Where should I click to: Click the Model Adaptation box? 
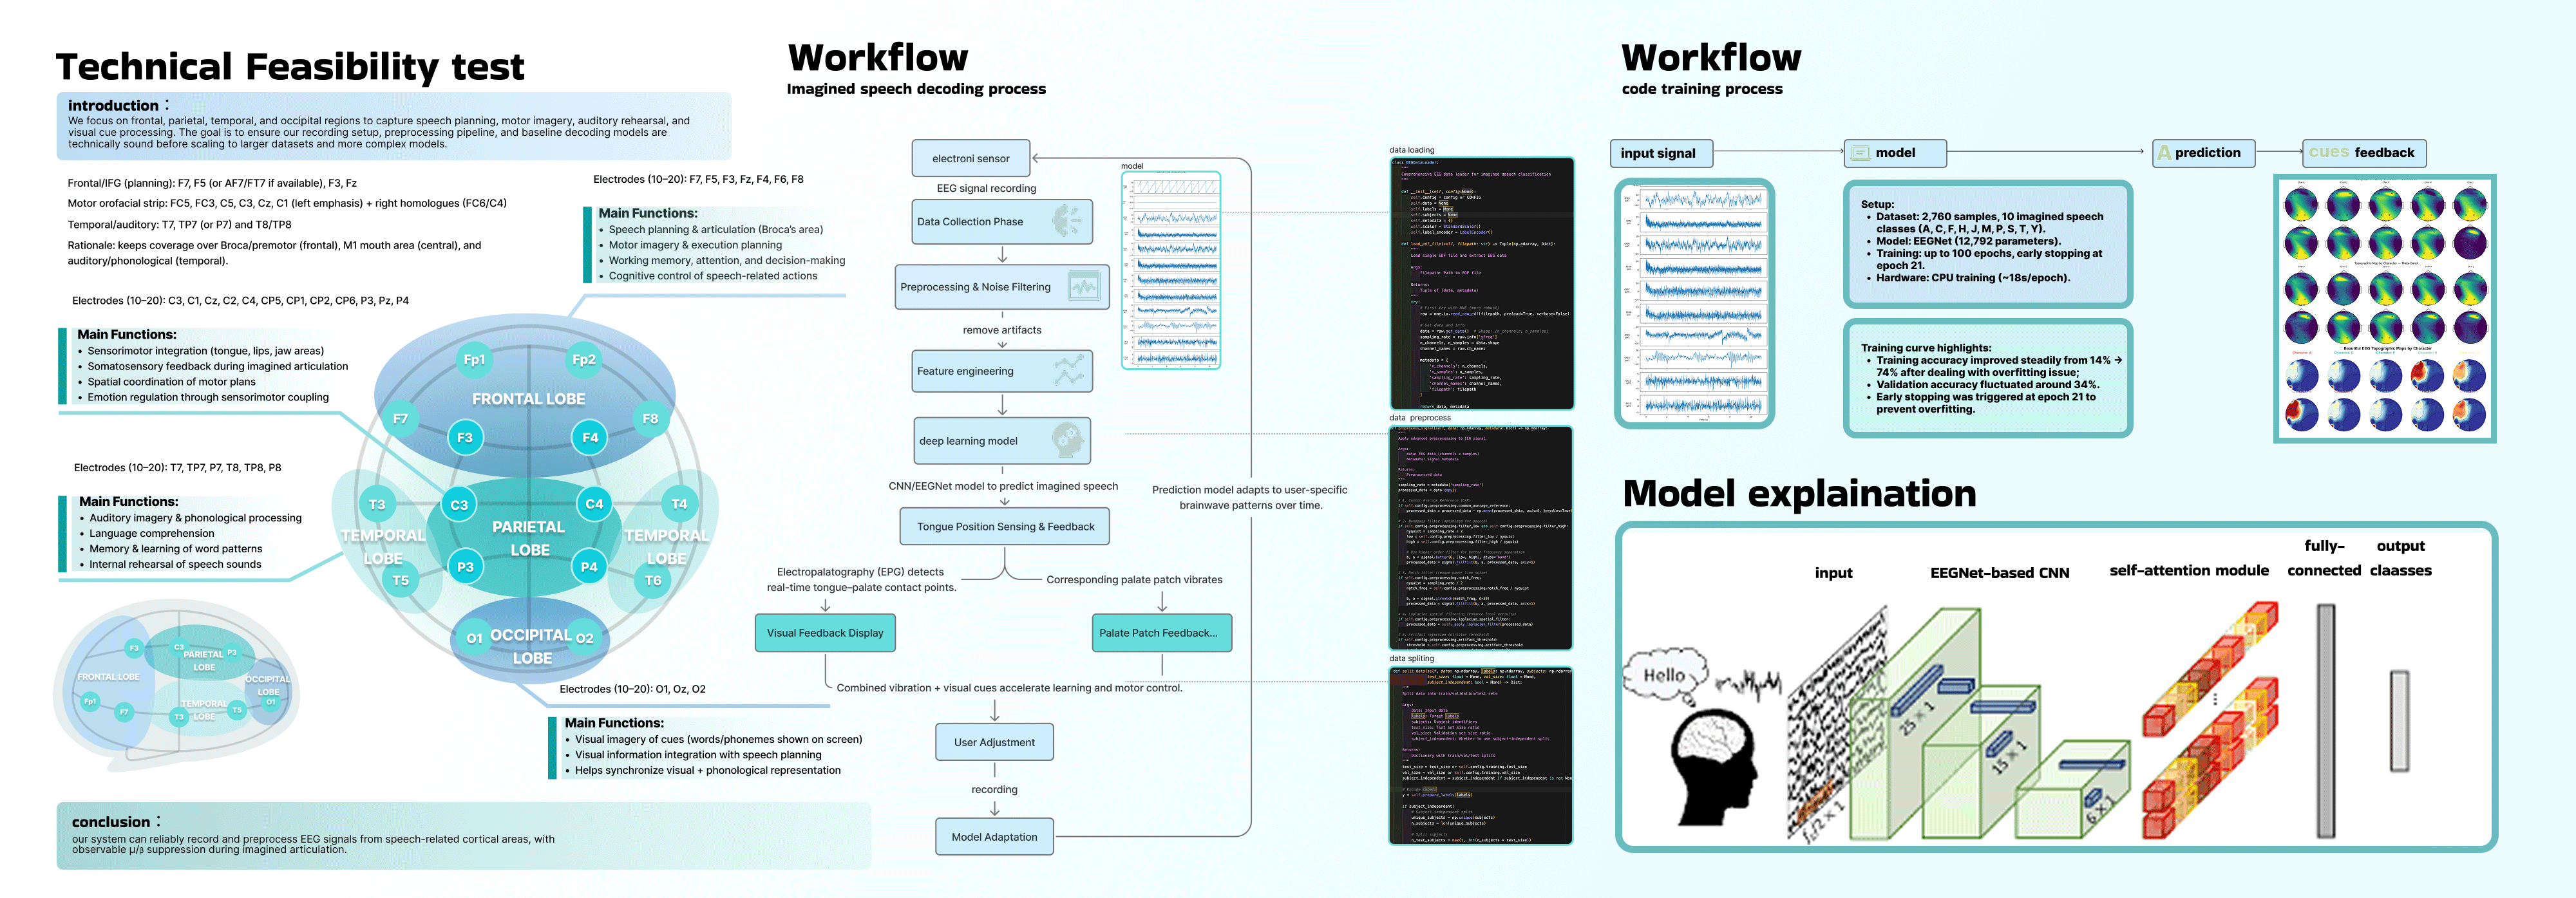(x=994, y=837)
